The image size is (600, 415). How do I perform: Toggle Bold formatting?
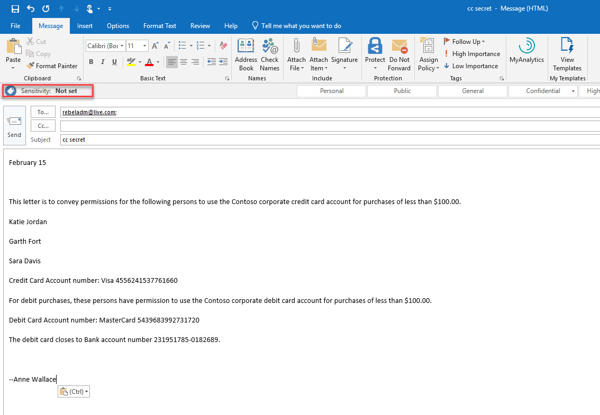[x=91, y=61]
